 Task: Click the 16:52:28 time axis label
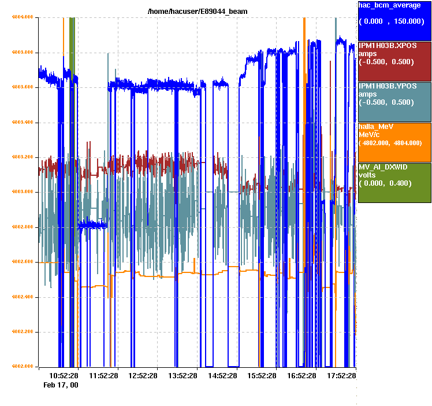click(x=301, y=375)
